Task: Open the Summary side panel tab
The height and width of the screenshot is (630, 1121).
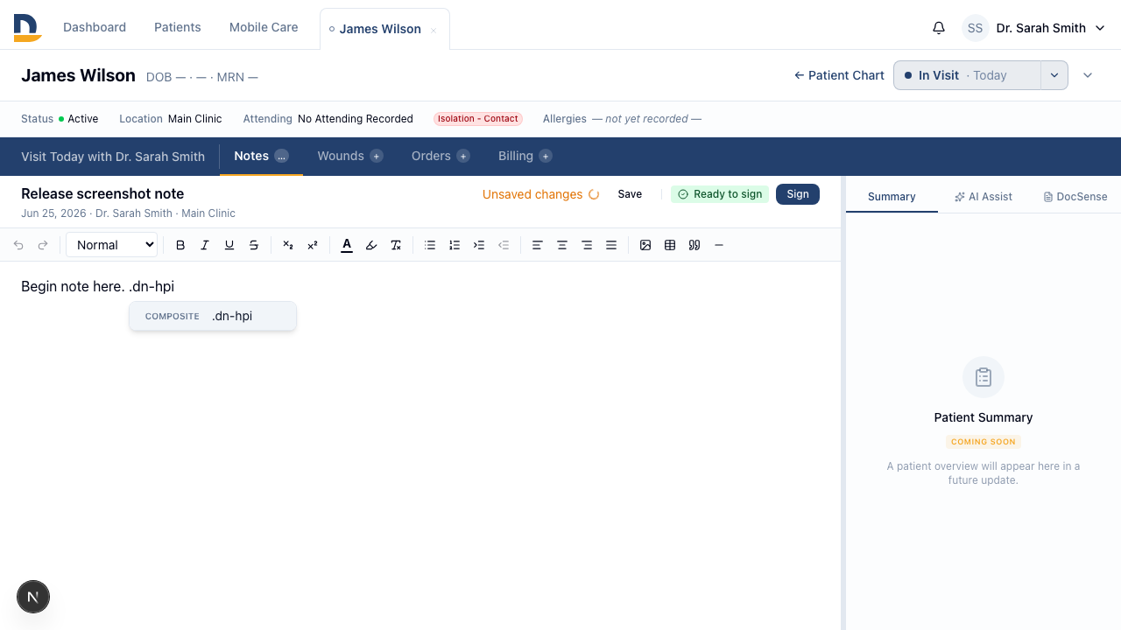Action: 892,197
